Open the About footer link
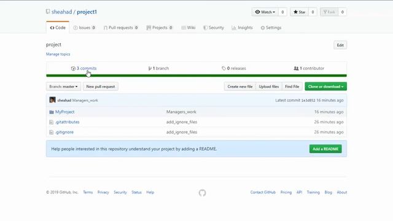 (x=342, y=192)
